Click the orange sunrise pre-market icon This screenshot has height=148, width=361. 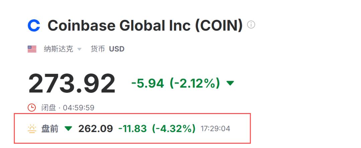pyautogui.click(x=32, y=129)
